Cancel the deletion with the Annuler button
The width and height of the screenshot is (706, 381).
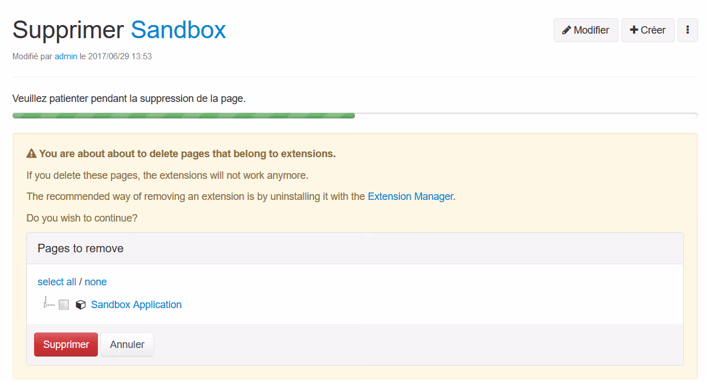(127, 345)
